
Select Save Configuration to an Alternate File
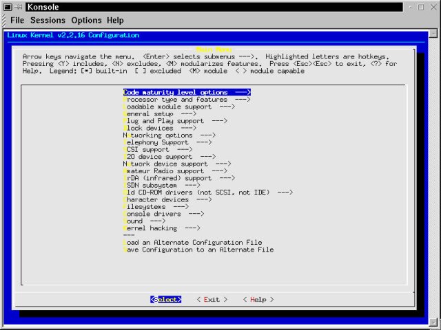click(x=198, y=250)
